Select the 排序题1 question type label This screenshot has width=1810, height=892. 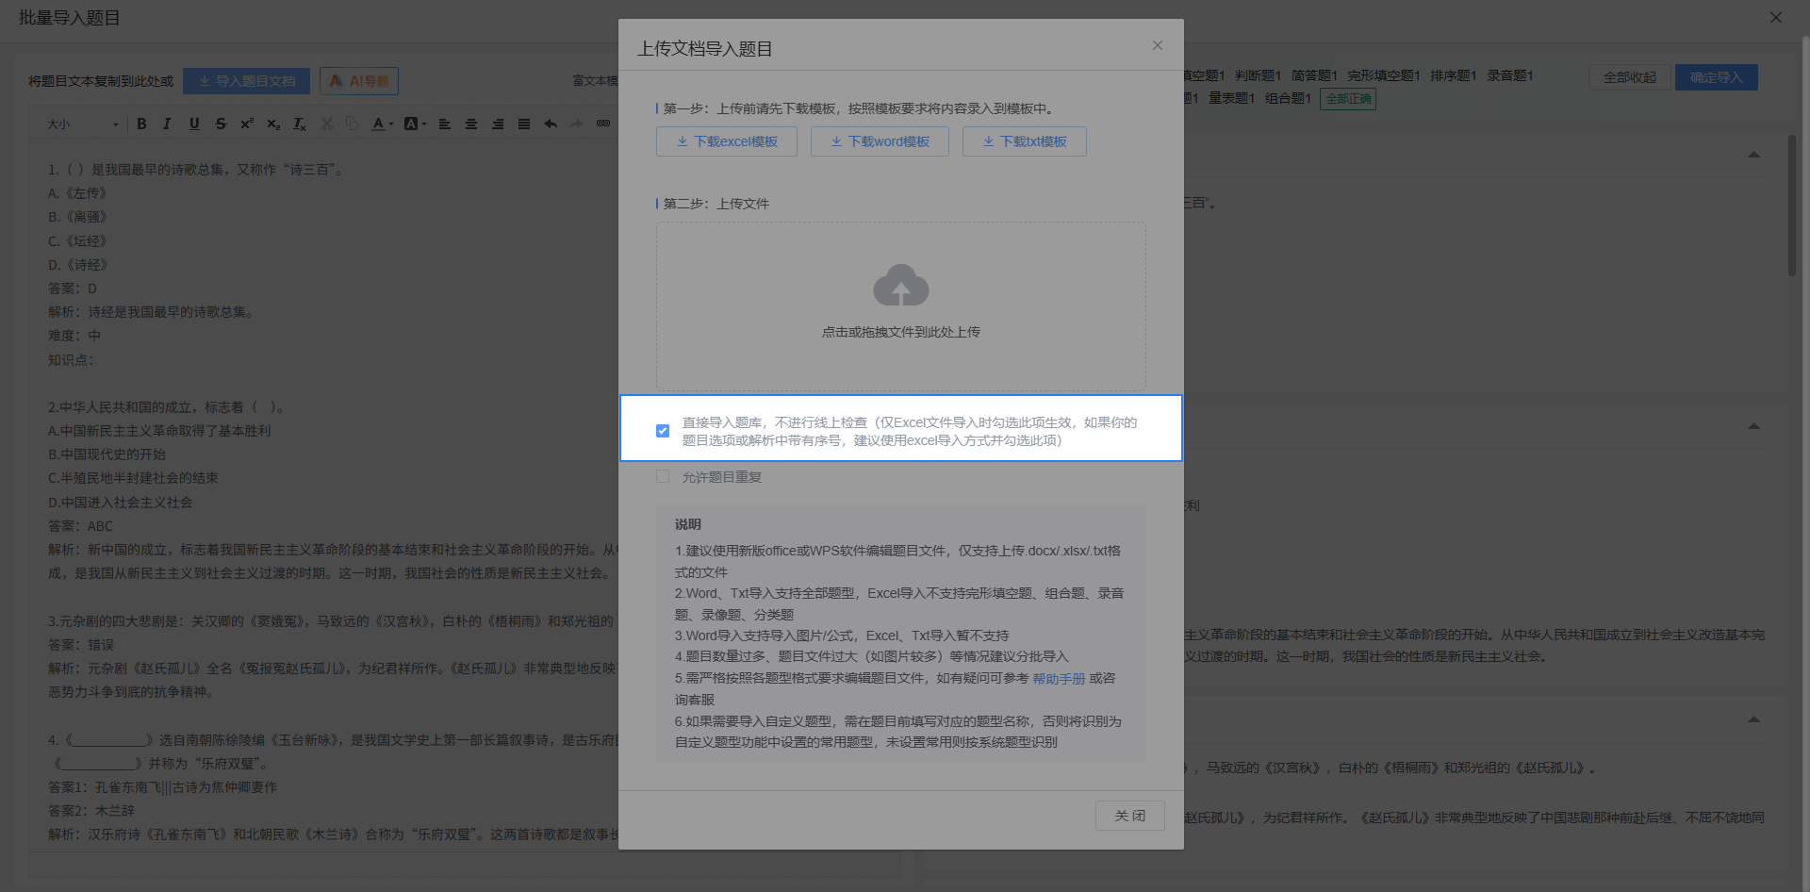pos(1453,75)
